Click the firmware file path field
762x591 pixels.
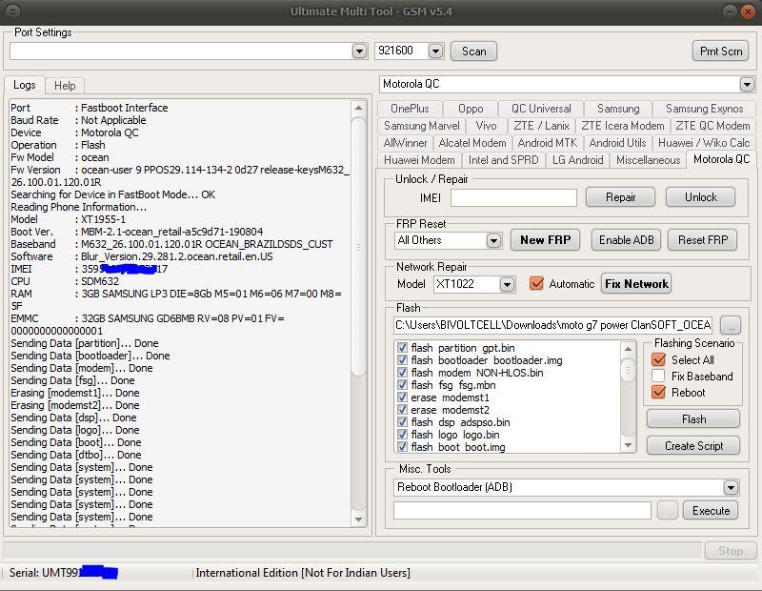pyautogui.click(x=554, y=325)
